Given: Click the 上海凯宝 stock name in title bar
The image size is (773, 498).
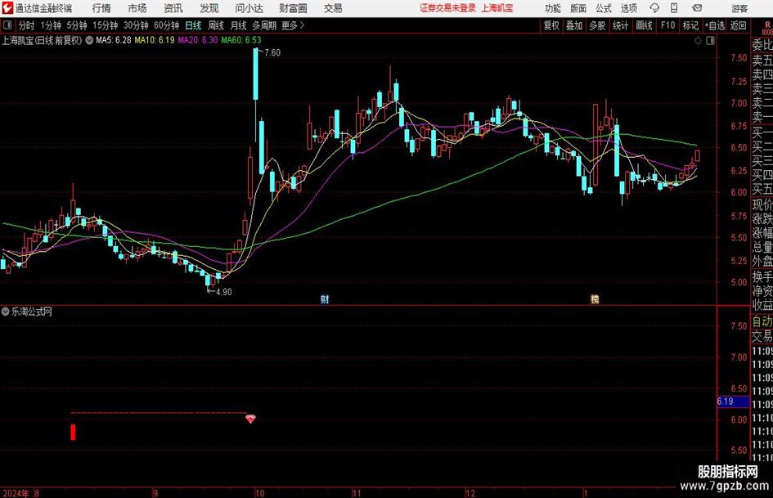Looking at the screenshot, I should point(497,8).
